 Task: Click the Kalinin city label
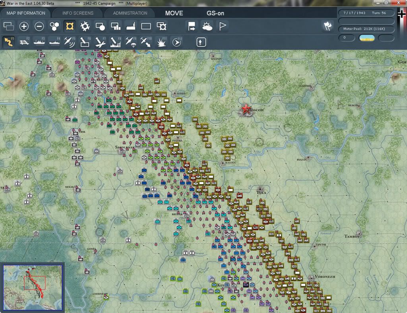click(x=217, y=59)
